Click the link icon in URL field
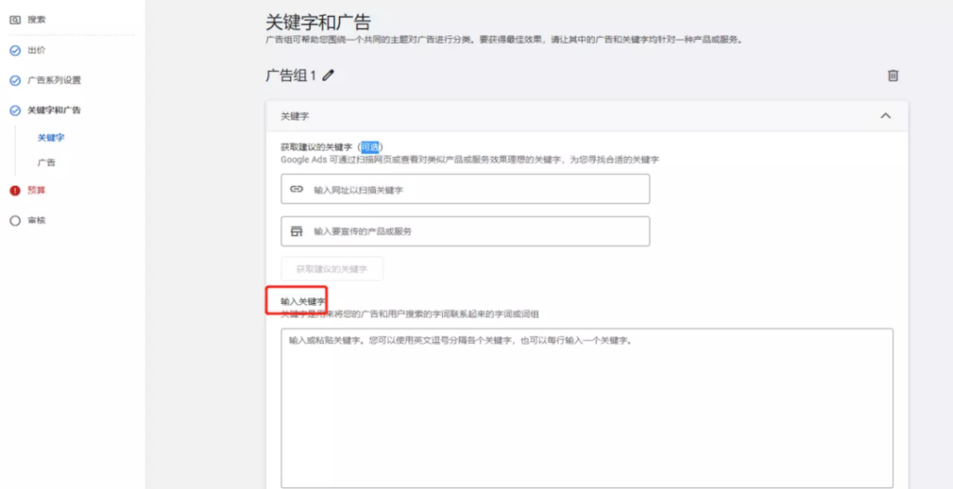Image resolution: width=953 pixels, height=489 pixels. pyautogui.click(x=297, y=189)
